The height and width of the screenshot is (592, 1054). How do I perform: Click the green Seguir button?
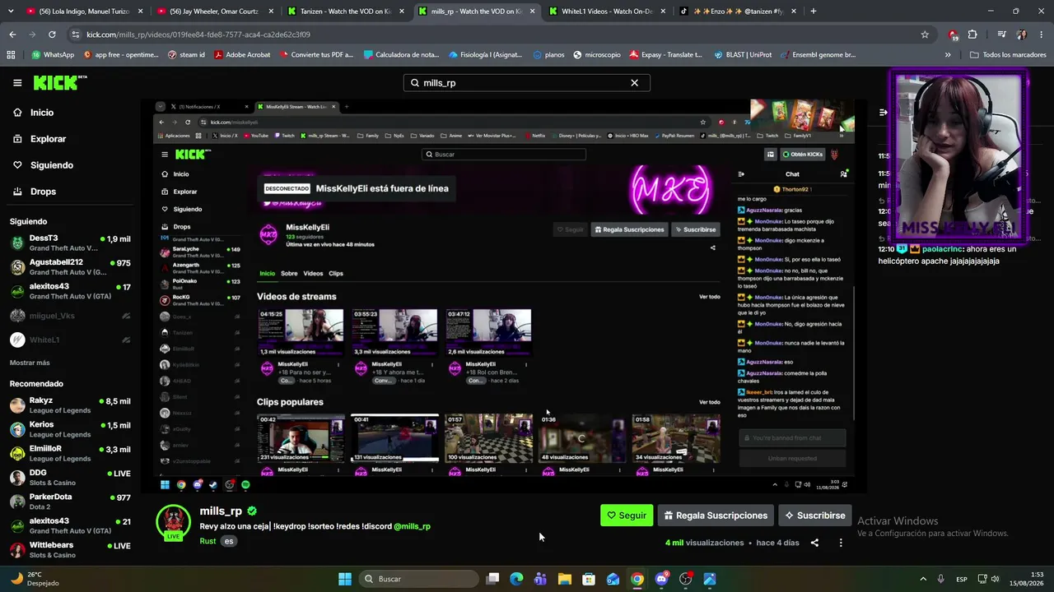(627, 516)
